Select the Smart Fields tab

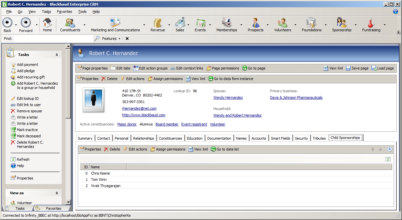click(280, 138)
